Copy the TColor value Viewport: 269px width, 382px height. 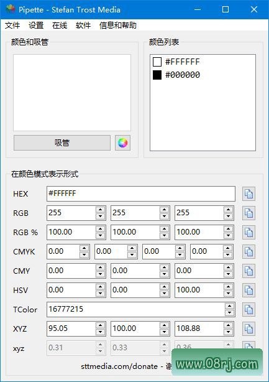click(x=248, y=309)
